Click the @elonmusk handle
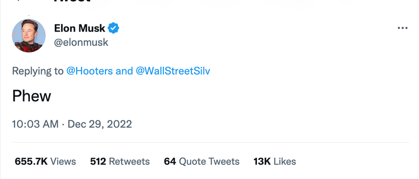This screenshot has height=179, width=419. point(81,42)
